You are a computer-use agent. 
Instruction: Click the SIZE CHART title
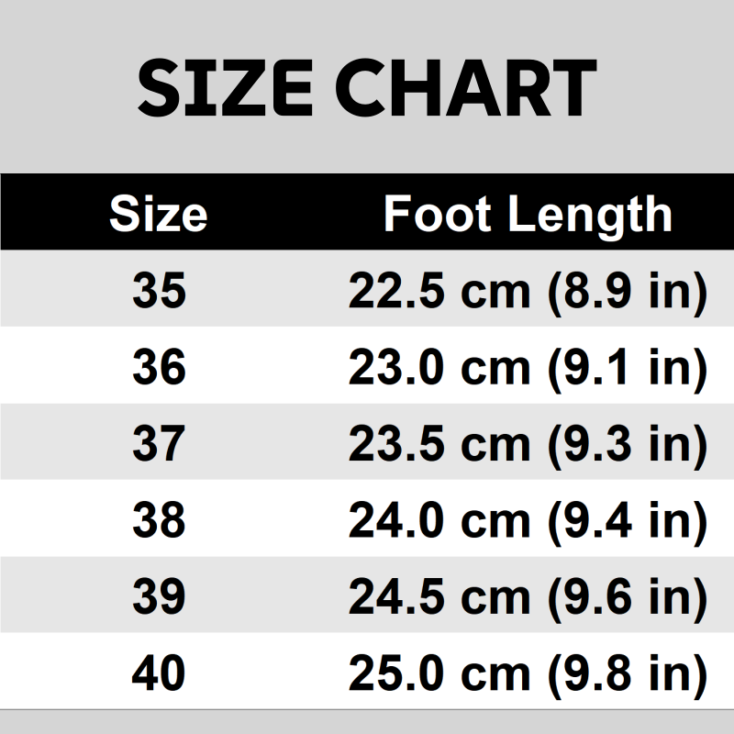coord(367,89)
